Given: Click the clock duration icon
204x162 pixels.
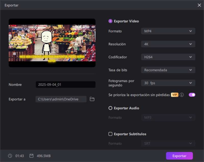Looking at the screenshot, I should point(10,156).
